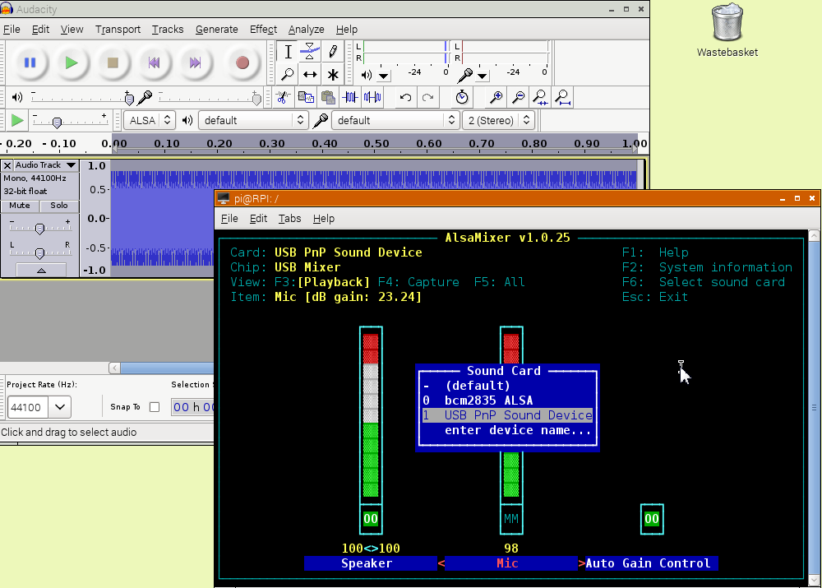The image size is (822, 588).
Task: Open the Effect menu
Action: pyautogui.click(x=263, y=29)
